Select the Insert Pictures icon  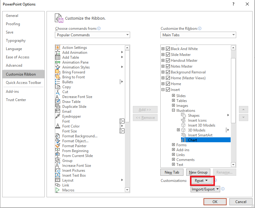coord(58,171)
